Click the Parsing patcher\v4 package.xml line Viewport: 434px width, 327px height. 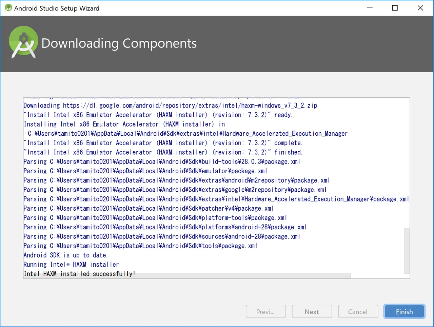[149, 208]
